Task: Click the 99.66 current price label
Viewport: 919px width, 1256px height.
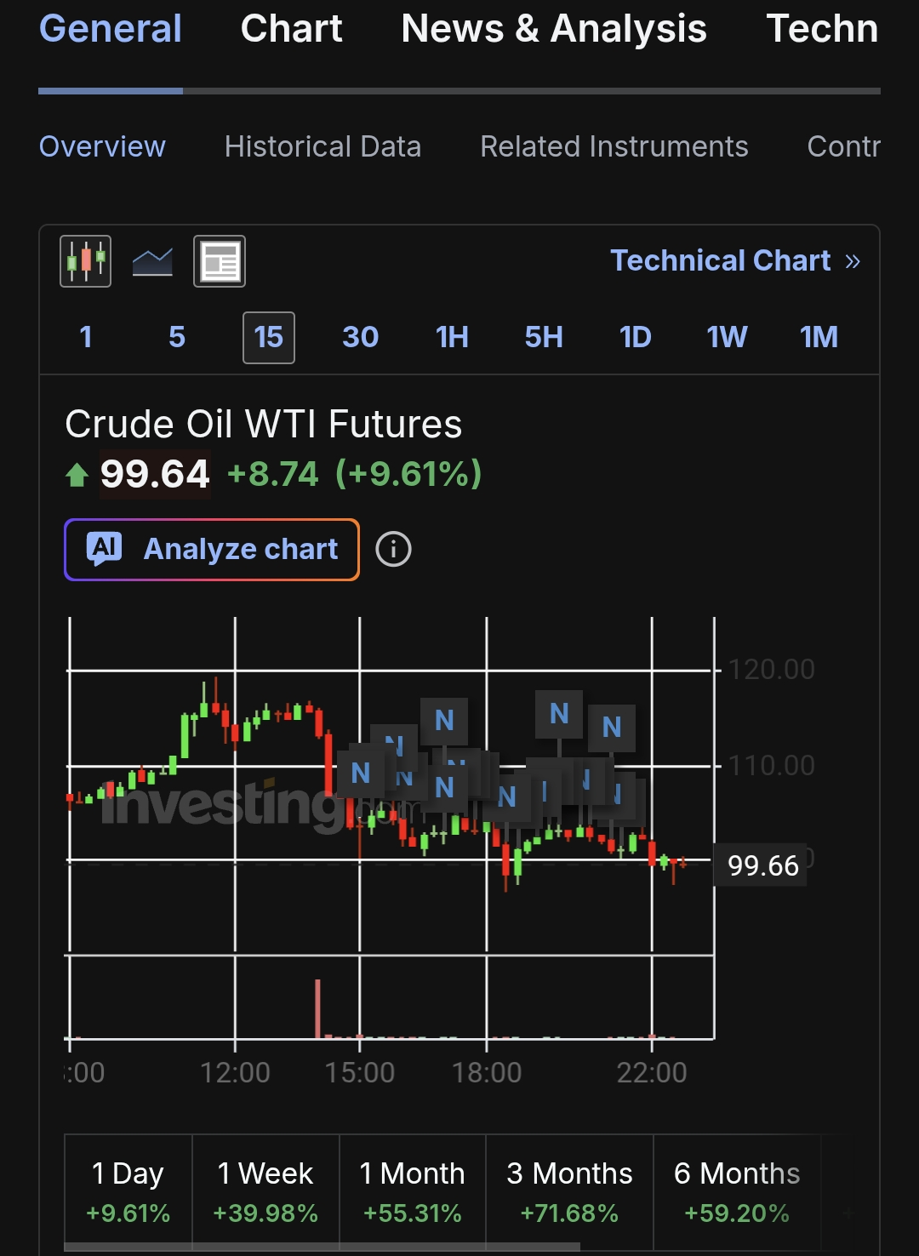Action: click(762, 865)
